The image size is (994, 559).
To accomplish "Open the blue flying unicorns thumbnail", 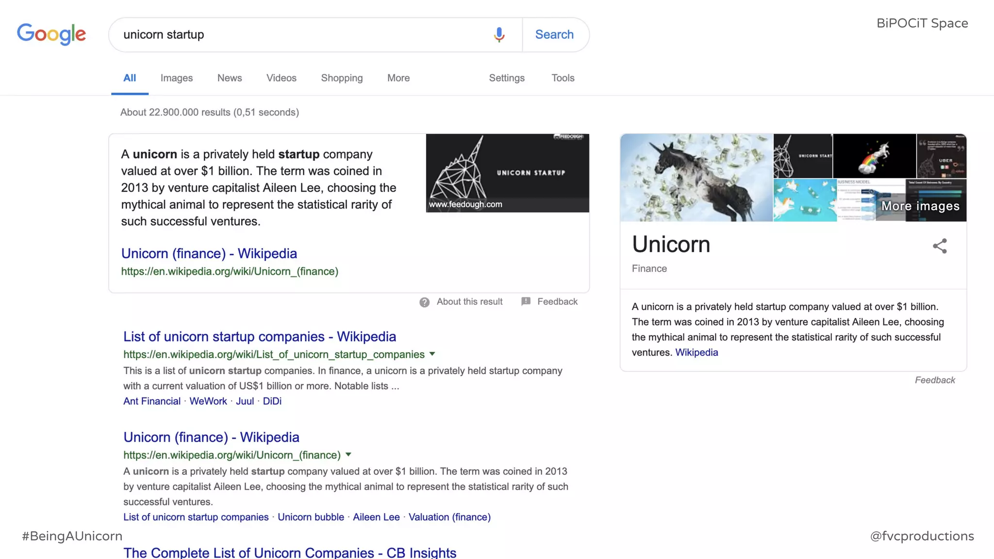I will (x=805, y=200).
